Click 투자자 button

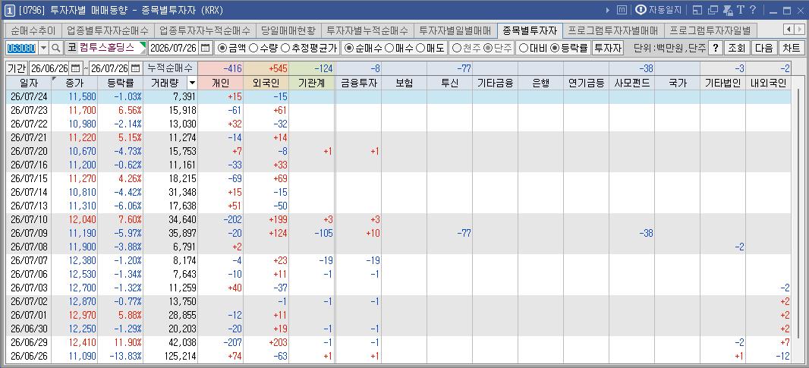click(x=608, y=48)
